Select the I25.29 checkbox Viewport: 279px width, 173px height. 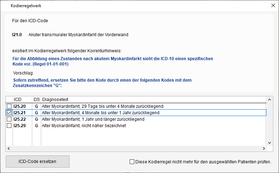click(x=9, y=125)
